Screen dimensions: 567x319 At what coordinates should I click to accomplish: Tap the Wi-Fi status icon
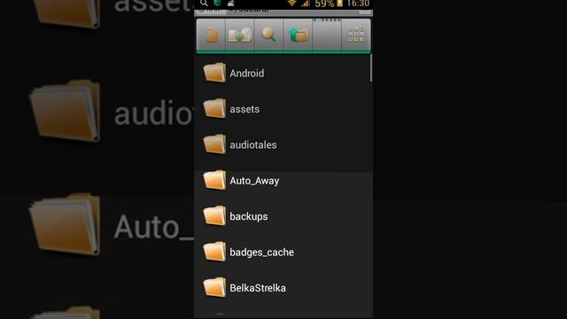[x=291, y=4]
